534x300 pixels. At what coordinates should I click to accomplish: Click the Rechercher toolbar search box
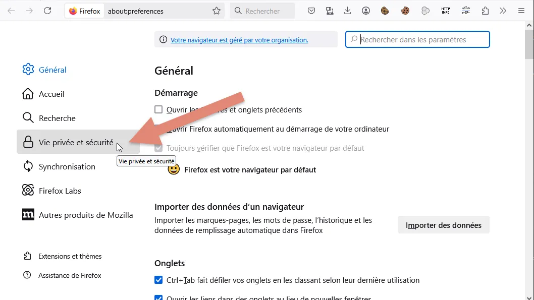click(x=262, y=11)
